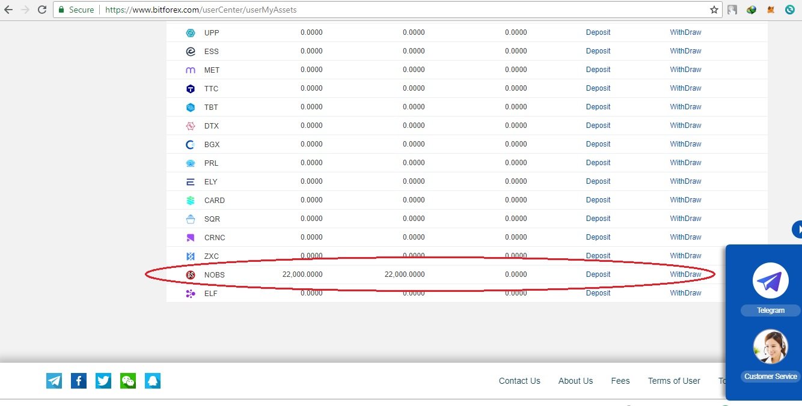
Task: Click Contact Us at the bottom
Action: (519, 381)
